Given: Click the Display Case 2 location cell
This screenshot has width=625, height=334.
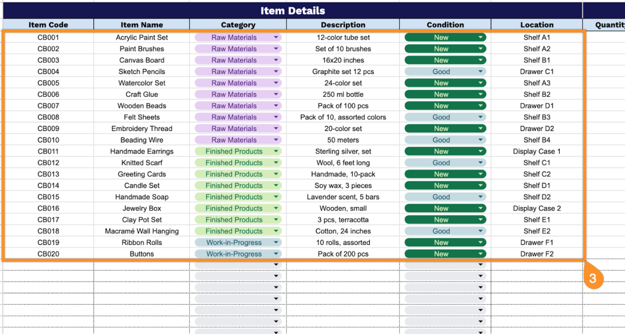Looking at the screenshot, I should (536, 208).
